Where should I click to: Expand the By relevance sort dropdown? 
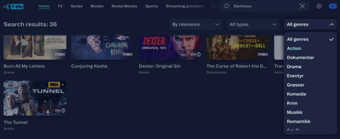pyautogui.click(x=196, y=24)
